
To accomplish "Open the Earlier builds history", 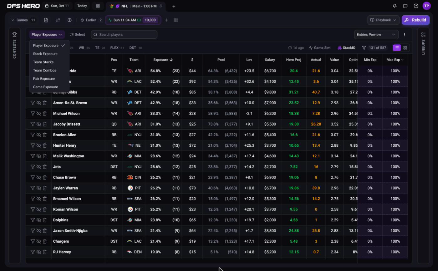I will pos(91,20).
